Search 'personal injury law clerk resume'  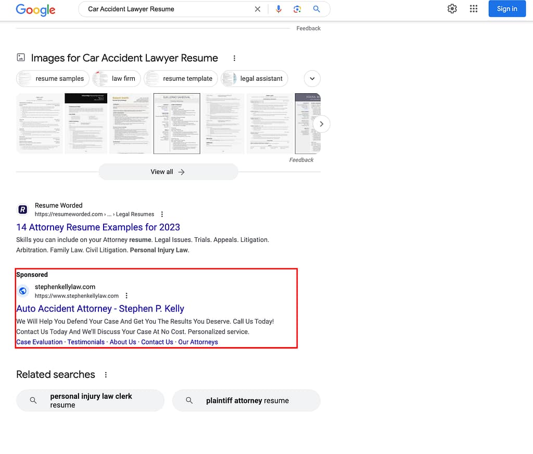[90, 400]
